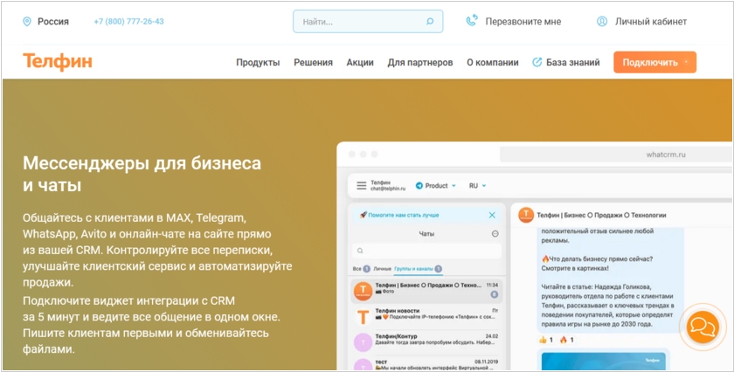This screenshot has width=734, height=372.
Task: Select the 'Телфин новости' chat in the list
Action: pos(426,315)
